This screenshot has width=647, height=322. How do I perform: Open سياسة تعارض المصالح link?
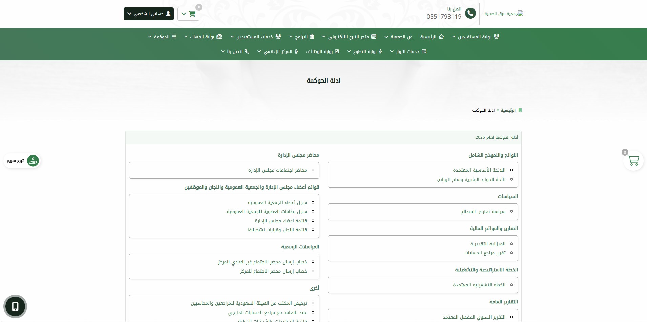[x=483, y=211]
